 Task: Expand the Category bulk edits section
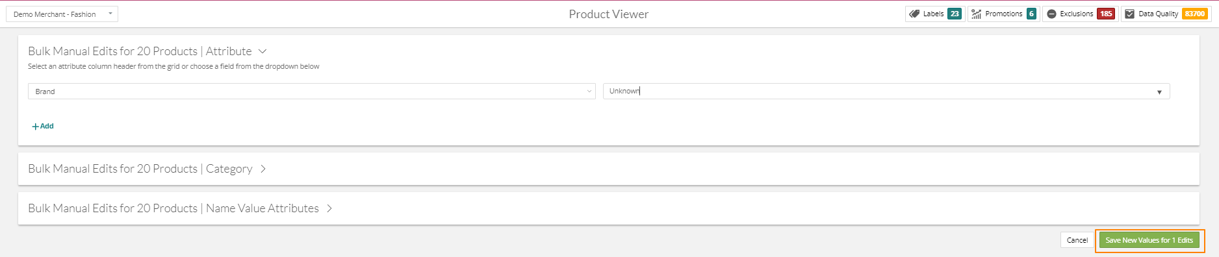[263, 169]
